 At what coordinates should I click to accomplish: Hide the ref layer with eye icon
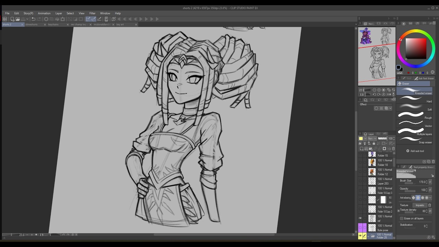pos(360,218)
